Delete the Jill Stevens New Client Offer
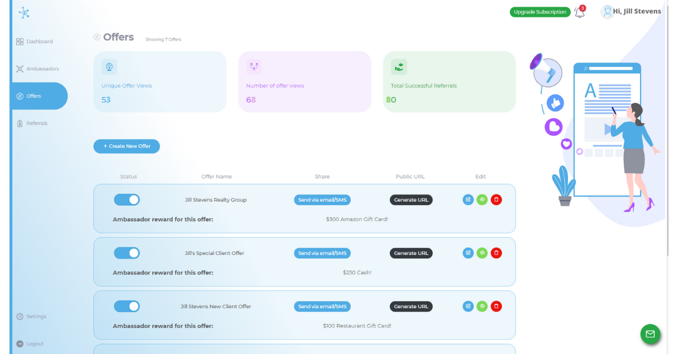 click(x=496, y=307)
